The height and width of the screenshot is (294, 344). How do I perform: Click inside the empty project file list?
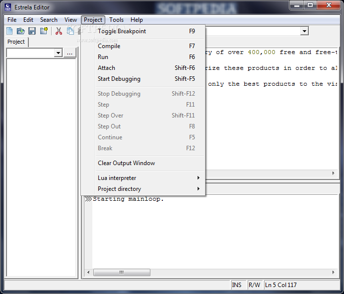pyautogui.click(x=41, y=168)
